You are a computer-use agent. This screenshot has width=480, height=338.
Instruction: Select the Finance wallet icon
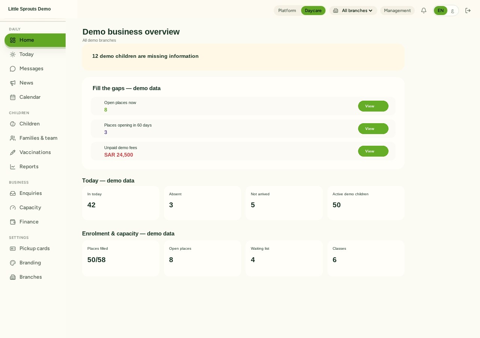coord(13,222)
